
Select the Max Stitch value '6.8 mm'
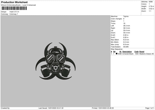pyautogui.click(x=126, y=40)
